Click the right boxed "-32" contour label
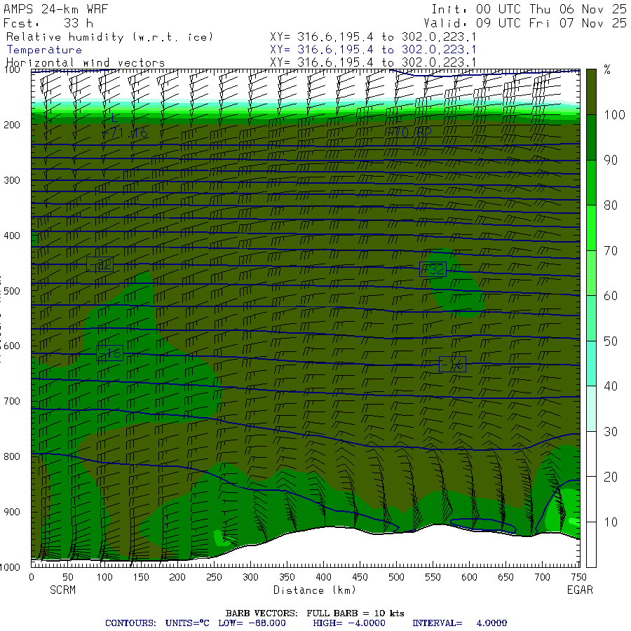 pyautogui.click(x=433, y=269)
